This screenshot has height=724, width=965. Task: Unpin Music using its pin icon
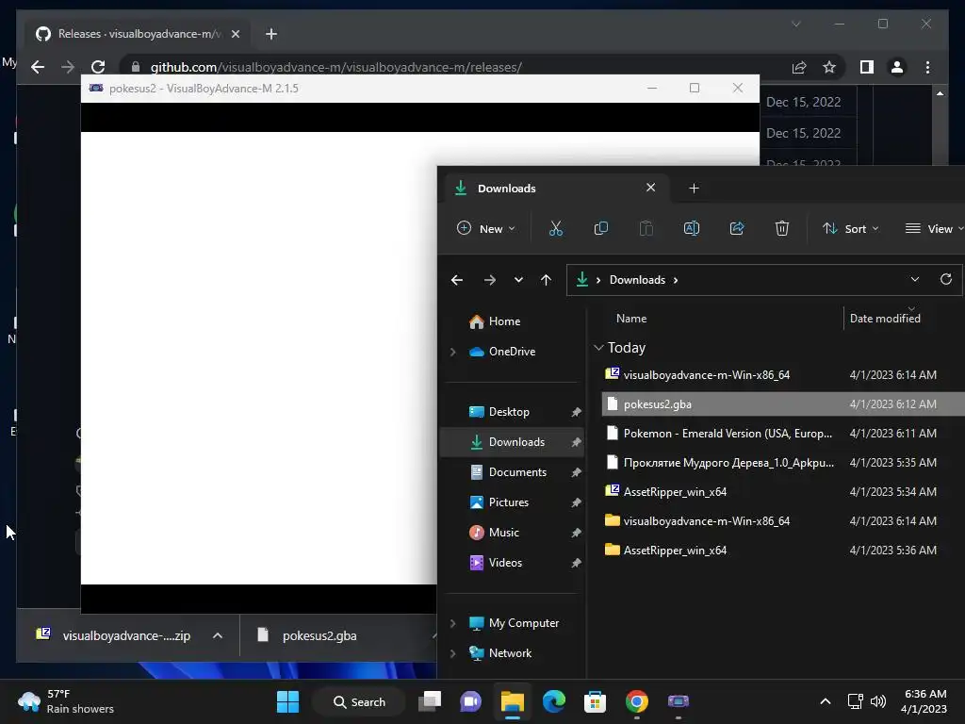(x=576, y=533)
